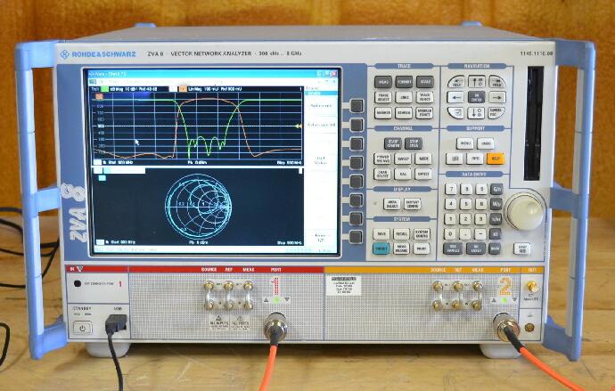This screenshot has height=391, width=615.
Task: Tap digit 3 on the keypad
Action: click(x=480, y=219)
